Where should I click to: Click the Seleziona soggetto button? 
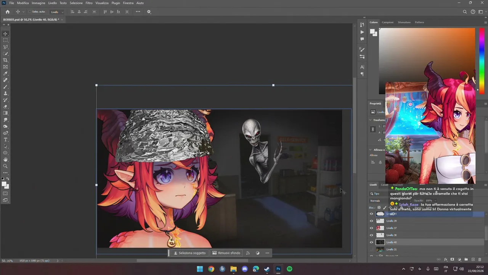189,253
